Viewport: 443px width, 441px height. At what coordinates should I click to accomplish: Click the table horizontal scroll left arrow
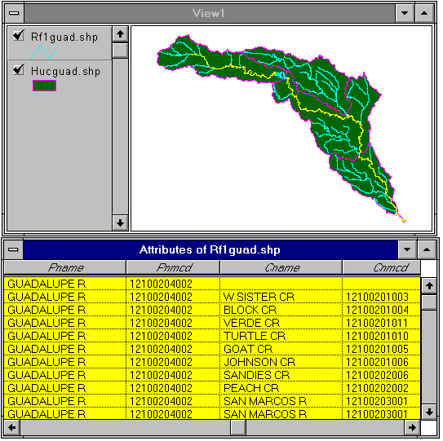tap(12, 428)
